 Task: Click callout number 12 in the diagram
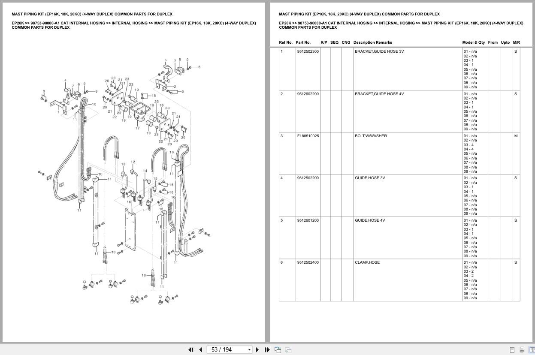133,162
